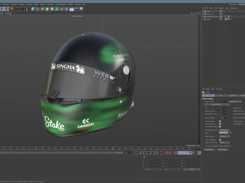Open Object Manager's Tags menu
The height and width of the screenshot is (183, 245).
pyautogui.click(x=227, y=8)
